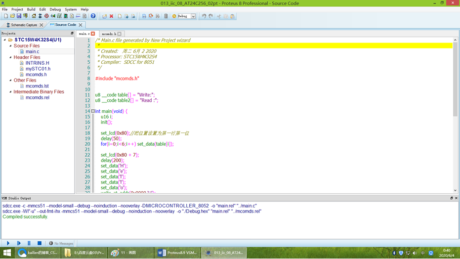Click the Copy toolbar icon

tap(226, 16)
